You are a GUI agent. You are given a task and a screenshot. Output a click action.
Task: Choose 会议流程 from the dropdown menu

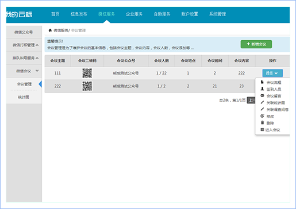tap(274, 83)
